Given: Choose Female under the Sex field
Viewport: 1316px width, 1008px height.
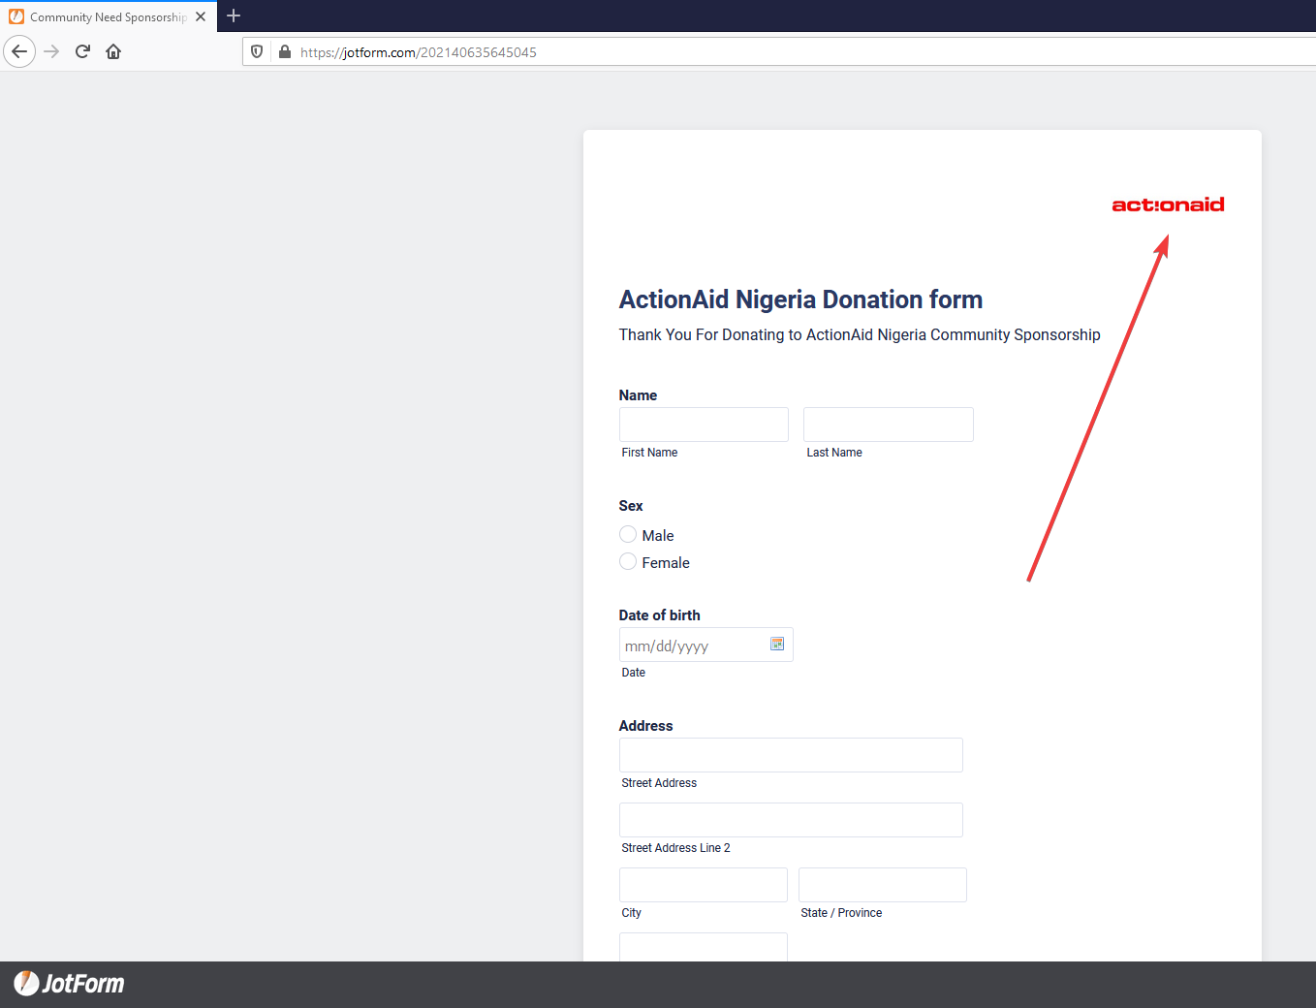Looking at the screenshot, I should tap(627, 561).
